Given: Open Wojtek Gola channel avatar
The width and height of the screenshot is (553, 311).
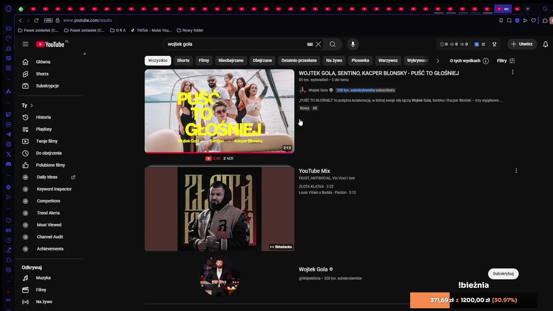Looking at the screenshot, I should coord(219,277).
